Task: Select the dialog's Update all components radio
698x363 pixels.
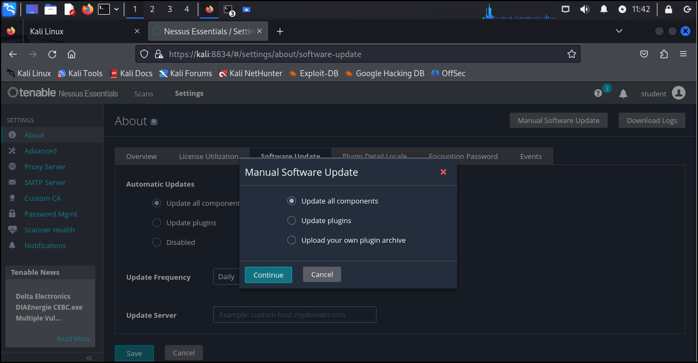Action: [292, 201]
